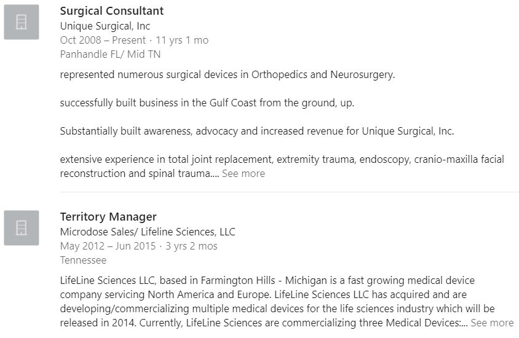Screen dimensions: 519x338
Task: Click the Gulf Coast business description line
Action: pos(207,103)
